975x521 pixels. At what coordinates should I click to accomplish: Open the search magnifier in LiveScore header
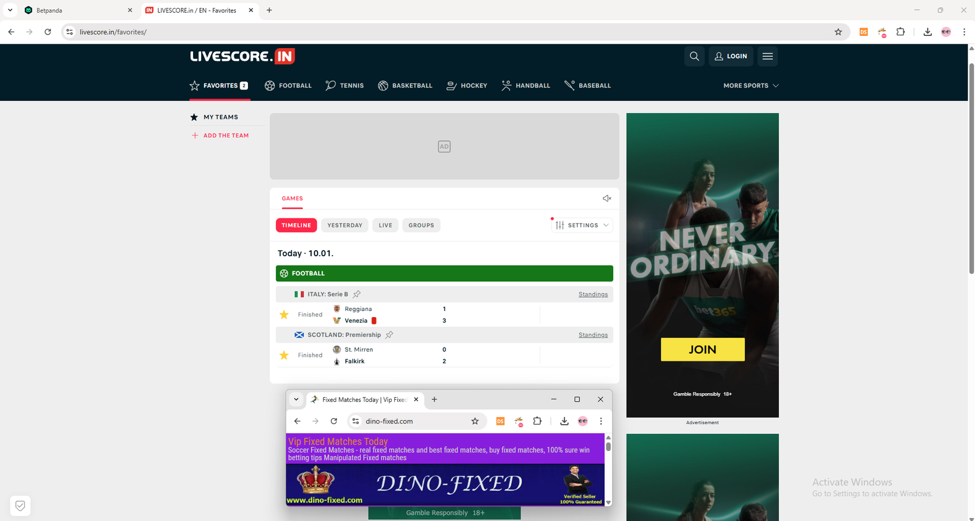click(694, 57)
